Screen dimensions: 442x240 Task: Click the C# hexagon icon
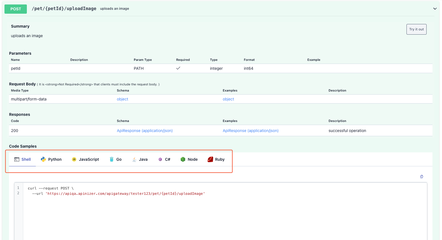tap(160, 159)
